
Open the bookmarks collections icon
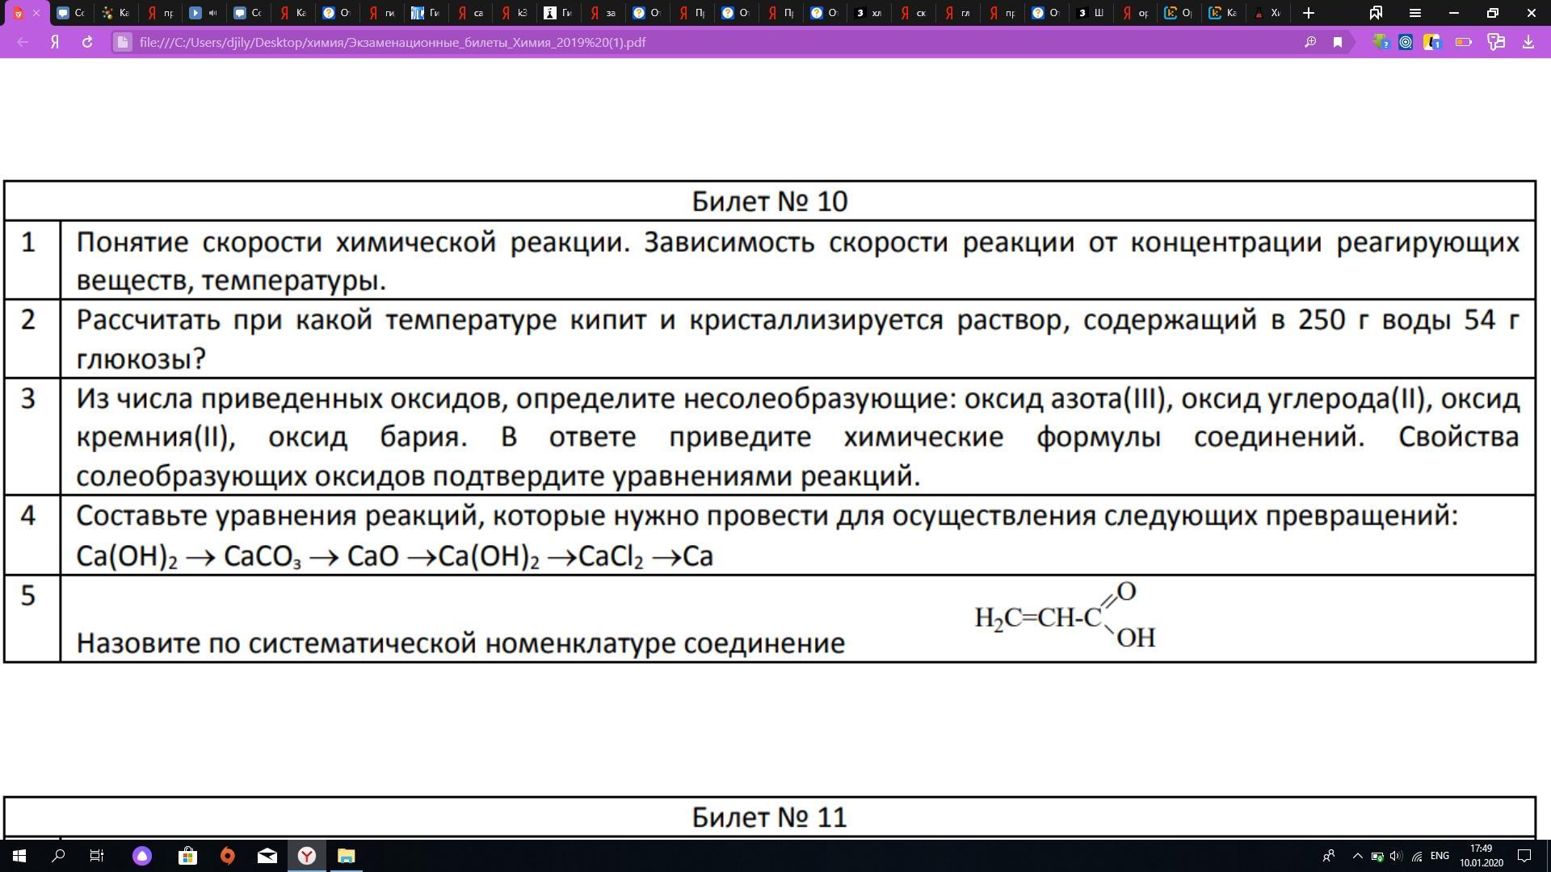point(1376,13)
